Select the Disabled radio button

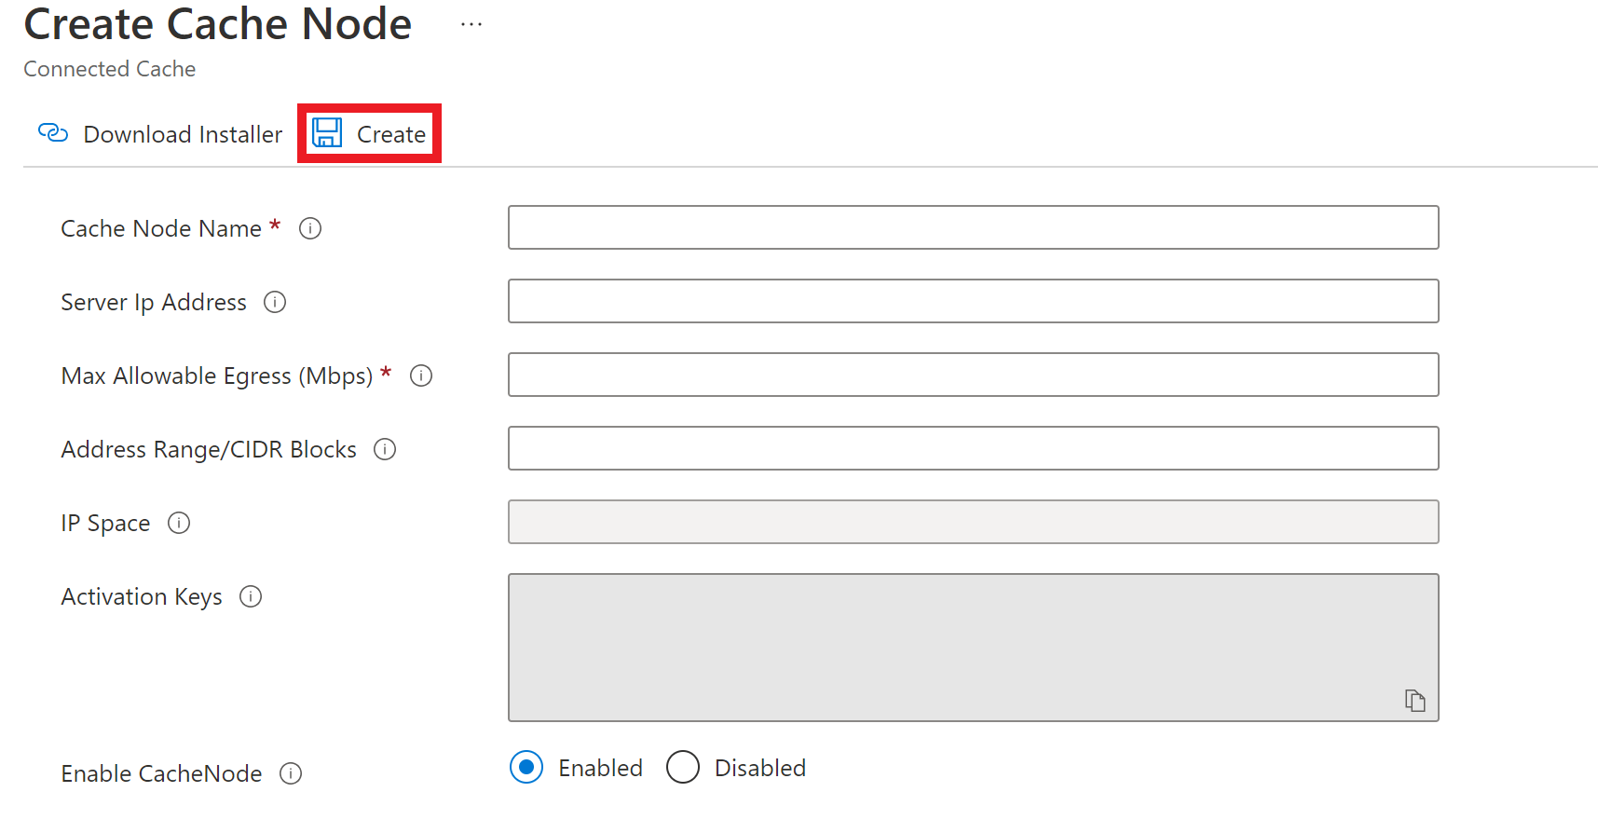click(683, 768)
